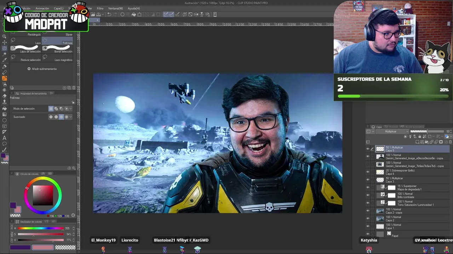Click the Redo arrow in the command bar
The width and height of the screenshot is (453, 254).
(x=115, y=14)
